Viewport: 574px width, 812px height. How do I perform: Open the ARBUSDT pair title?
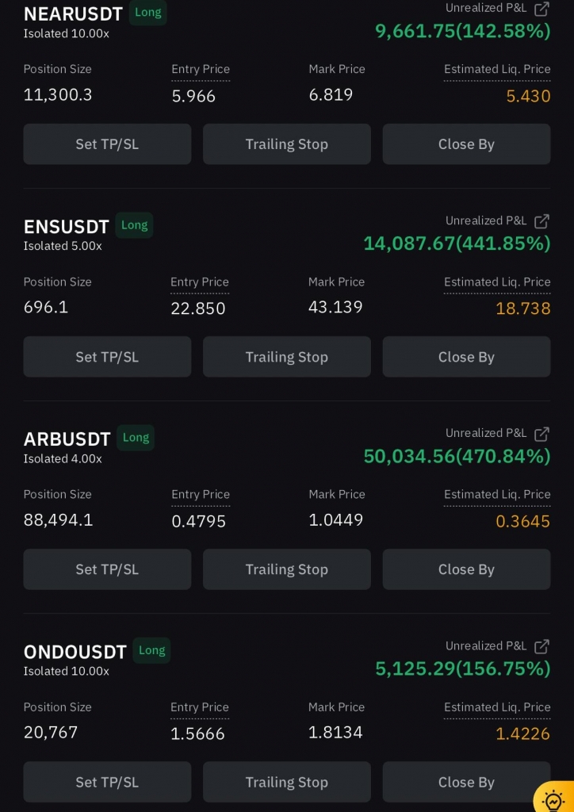[x=67, y=439]
